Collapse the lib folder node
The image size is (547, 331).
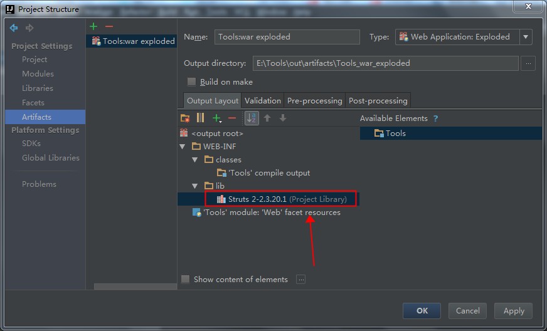pos(195,186)
